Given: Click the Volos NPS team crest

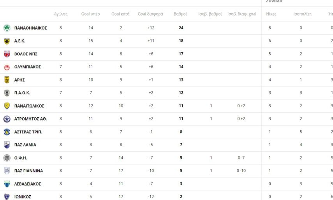Looking at the screenshot, I should click(7, 54).
